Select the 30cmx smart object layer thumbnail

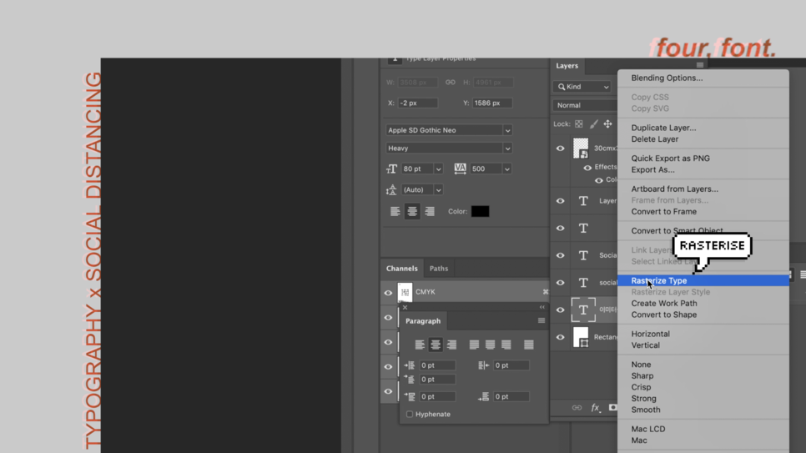point(581,148)
